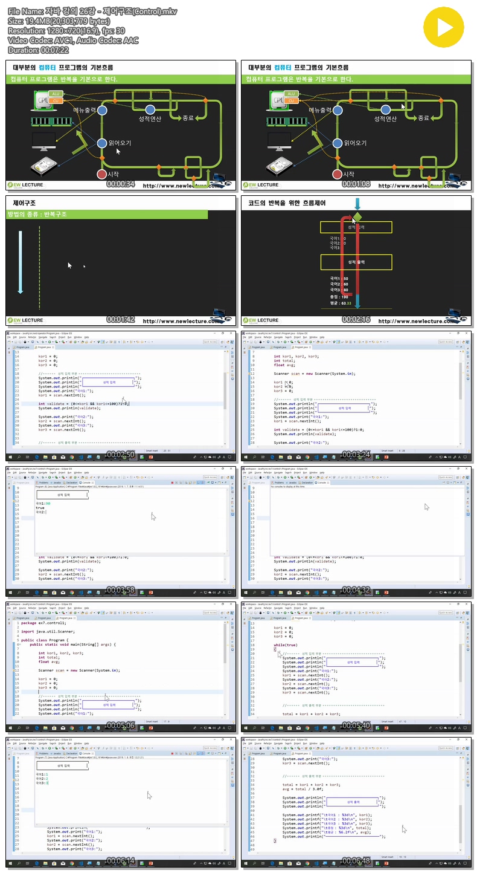
Task: Click the monitor icon in 00:00:34 frame
Action: pyautogui.click(x=43, y=143)
